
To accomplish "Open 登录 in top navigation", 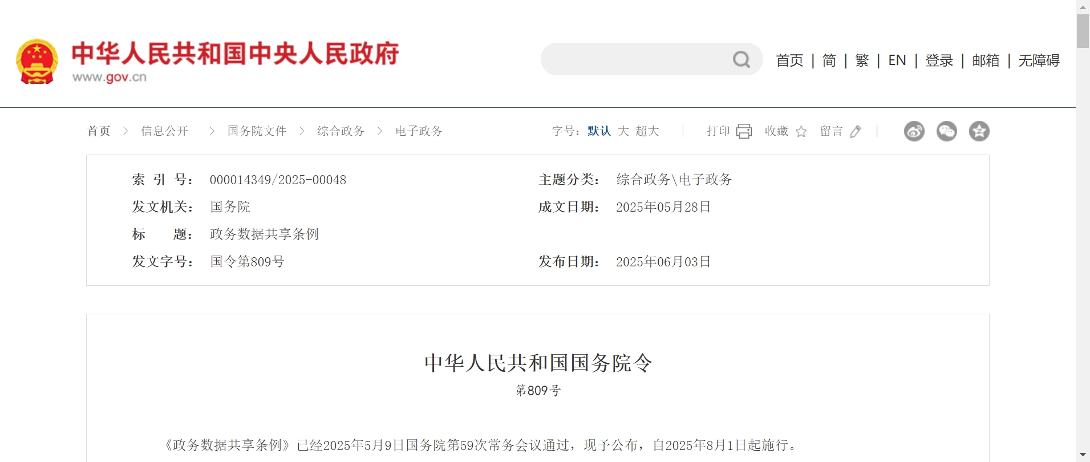I will coord(939,60).
